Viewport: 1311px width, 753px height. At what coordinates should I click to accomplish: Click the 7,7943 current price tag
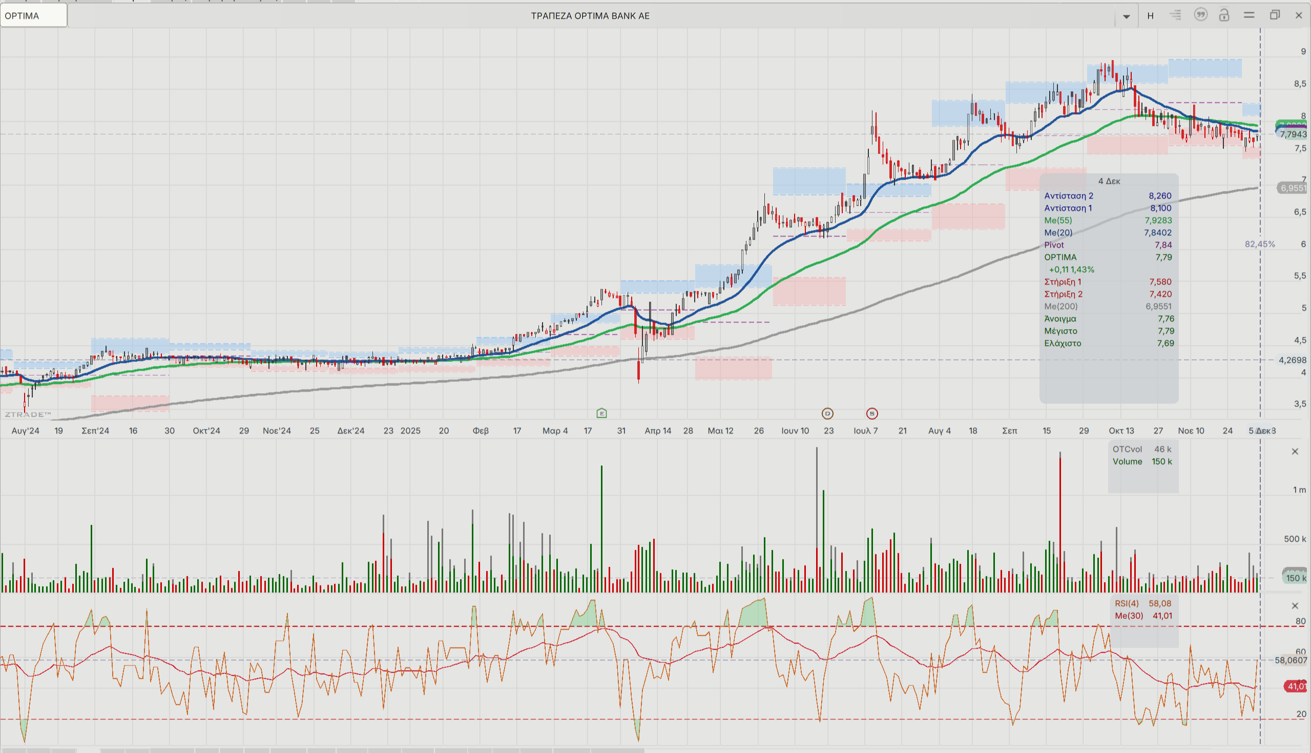pos(1293,135)
